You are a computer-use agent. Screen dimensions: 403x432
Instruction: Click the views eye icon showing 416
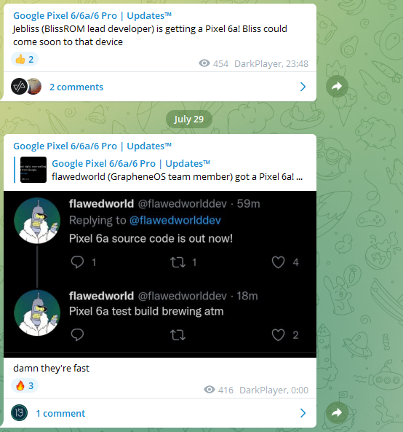click(x=210, y=390)
